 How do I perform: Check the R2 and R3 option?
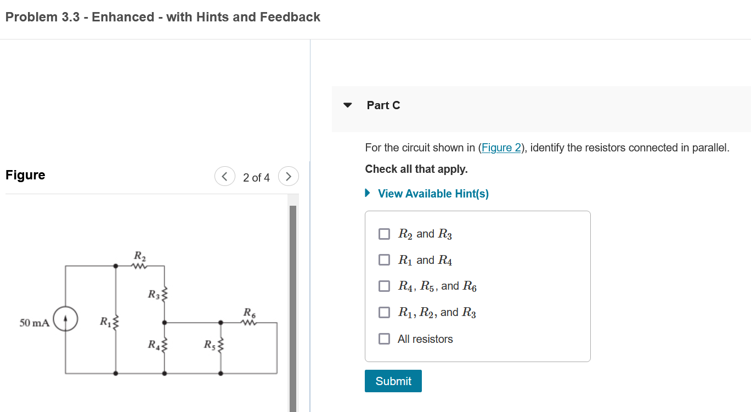[x=384, y=233]
